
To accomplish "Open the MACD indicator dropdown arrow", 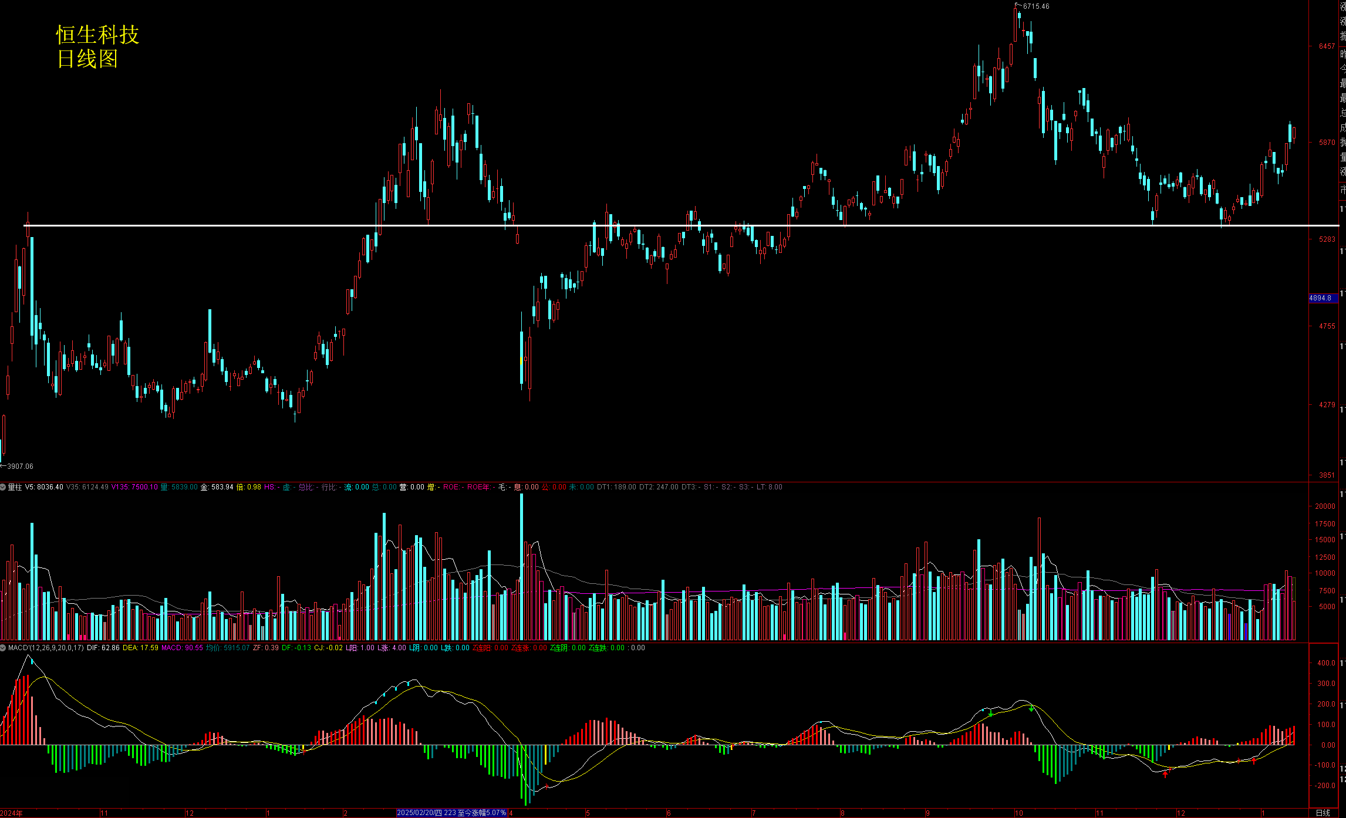I will (3, 648).
